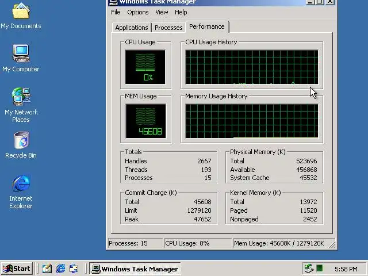Viewport: 368px width, 276px height.
Task: Select the My Computer desktop icon
Action: click(21, 59)
